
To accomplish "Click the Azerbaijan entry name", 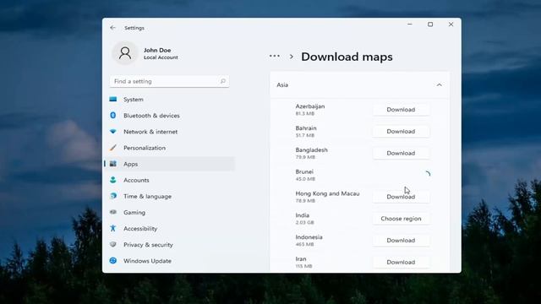I will 310,106.
